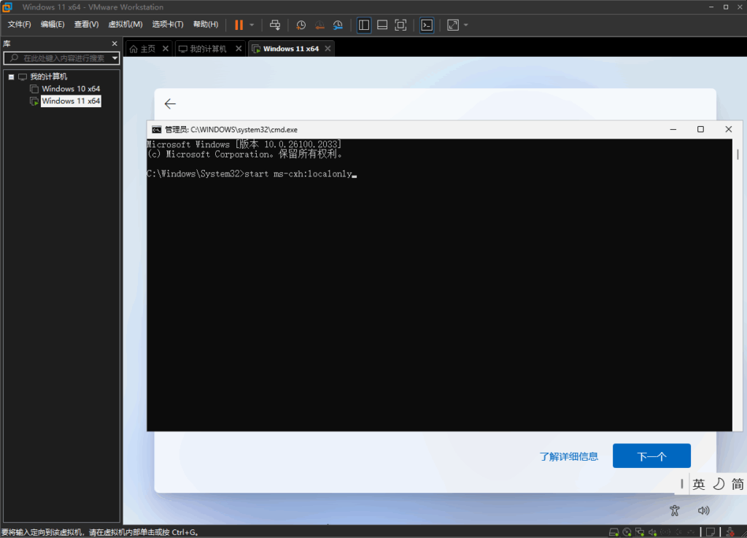Toggle the library sidebar view
Viewport: 747px width, 538px height.
click(364, 25)
